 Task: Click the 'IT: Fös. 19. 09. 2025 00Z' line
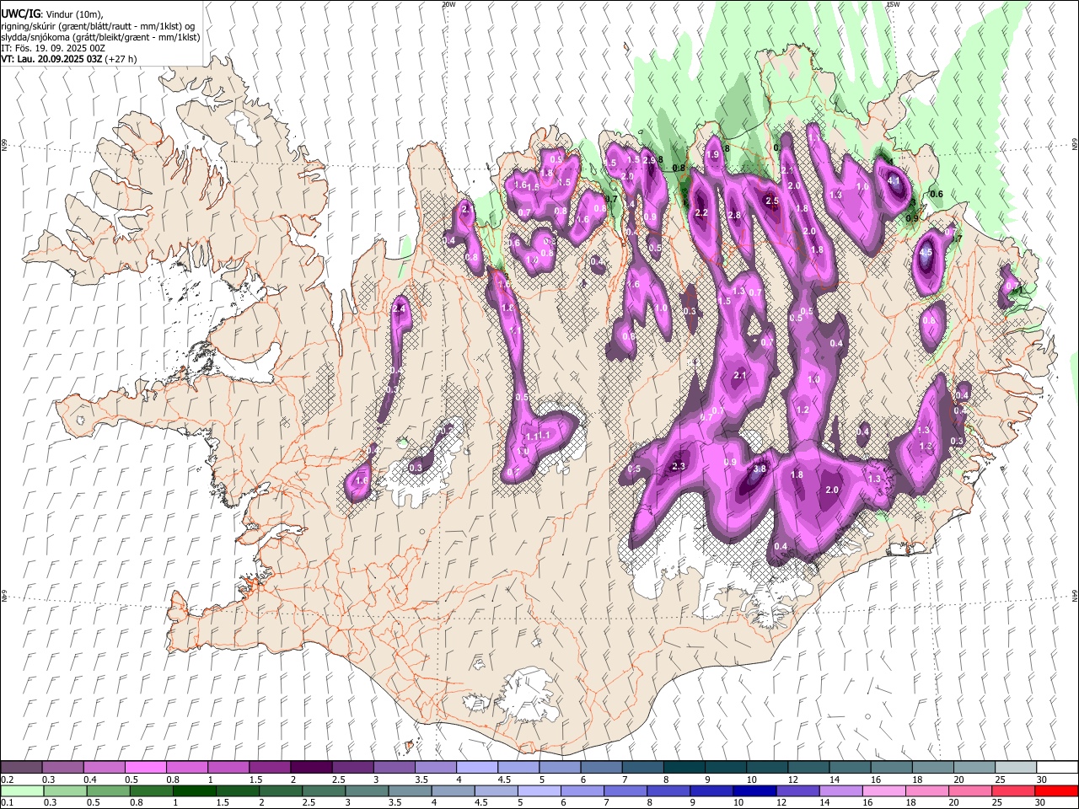tap(53, 48)
